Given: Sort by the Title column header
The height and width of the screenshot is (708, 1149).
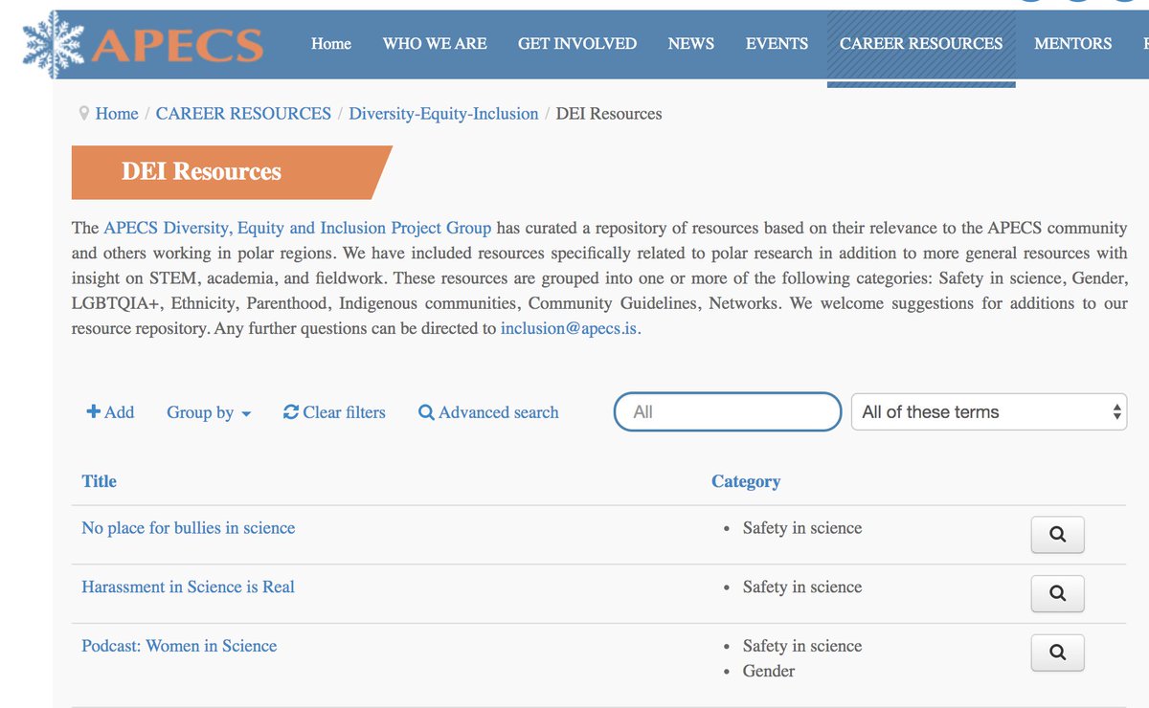Looking at the screenshot, I should (100, 481).
